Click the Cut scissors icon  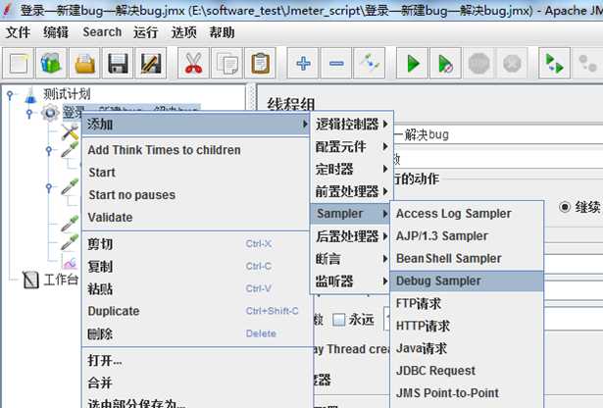[193, 64]
